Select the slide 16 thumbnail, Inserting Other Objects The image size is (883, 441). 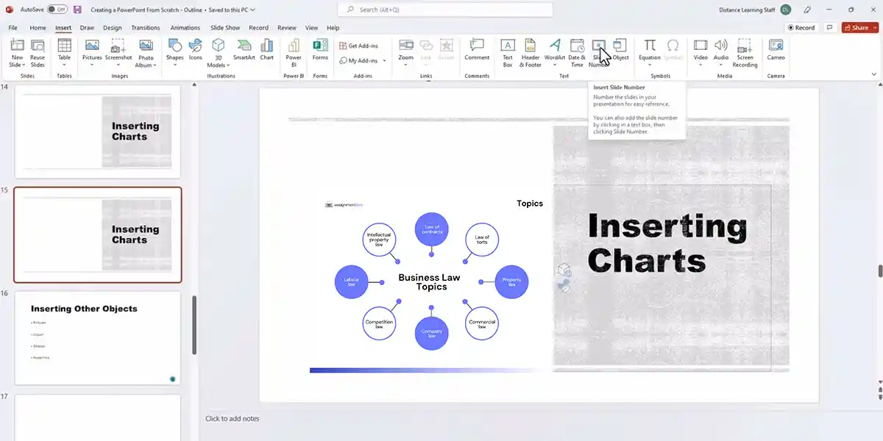pos(97,338)
